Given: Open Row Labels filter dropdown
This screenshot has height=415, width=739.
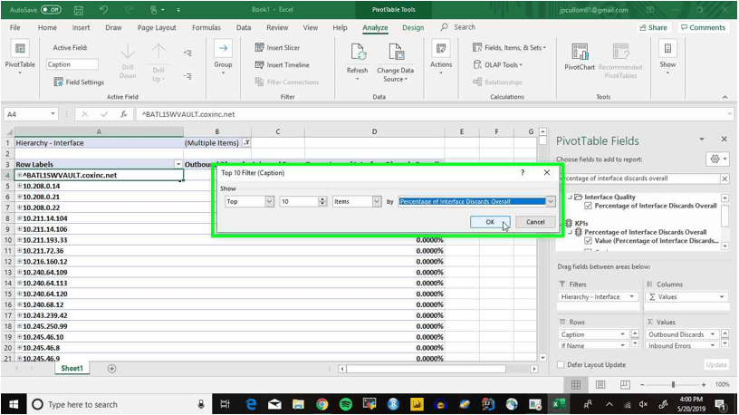Looking at the screenshot, I should (x=178, y=164).
